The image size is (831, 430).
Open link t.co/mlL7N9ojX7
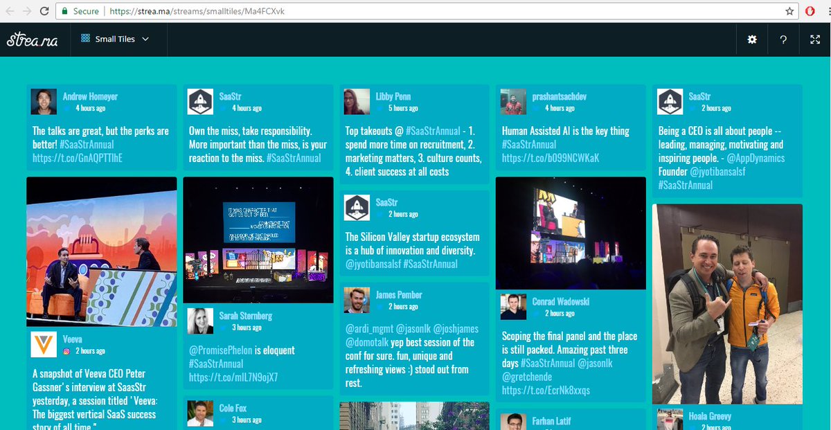pos(233,377)
